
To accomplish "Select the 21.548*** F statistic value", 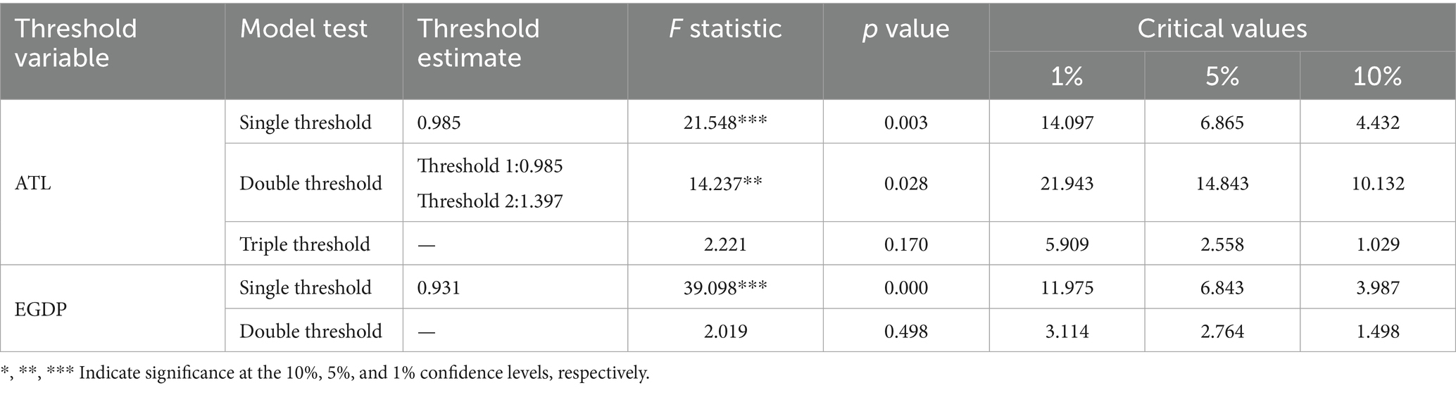I will pos(725,123).
